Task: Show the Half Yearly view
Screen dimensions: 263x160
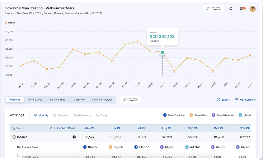Action: click(82, 115)
